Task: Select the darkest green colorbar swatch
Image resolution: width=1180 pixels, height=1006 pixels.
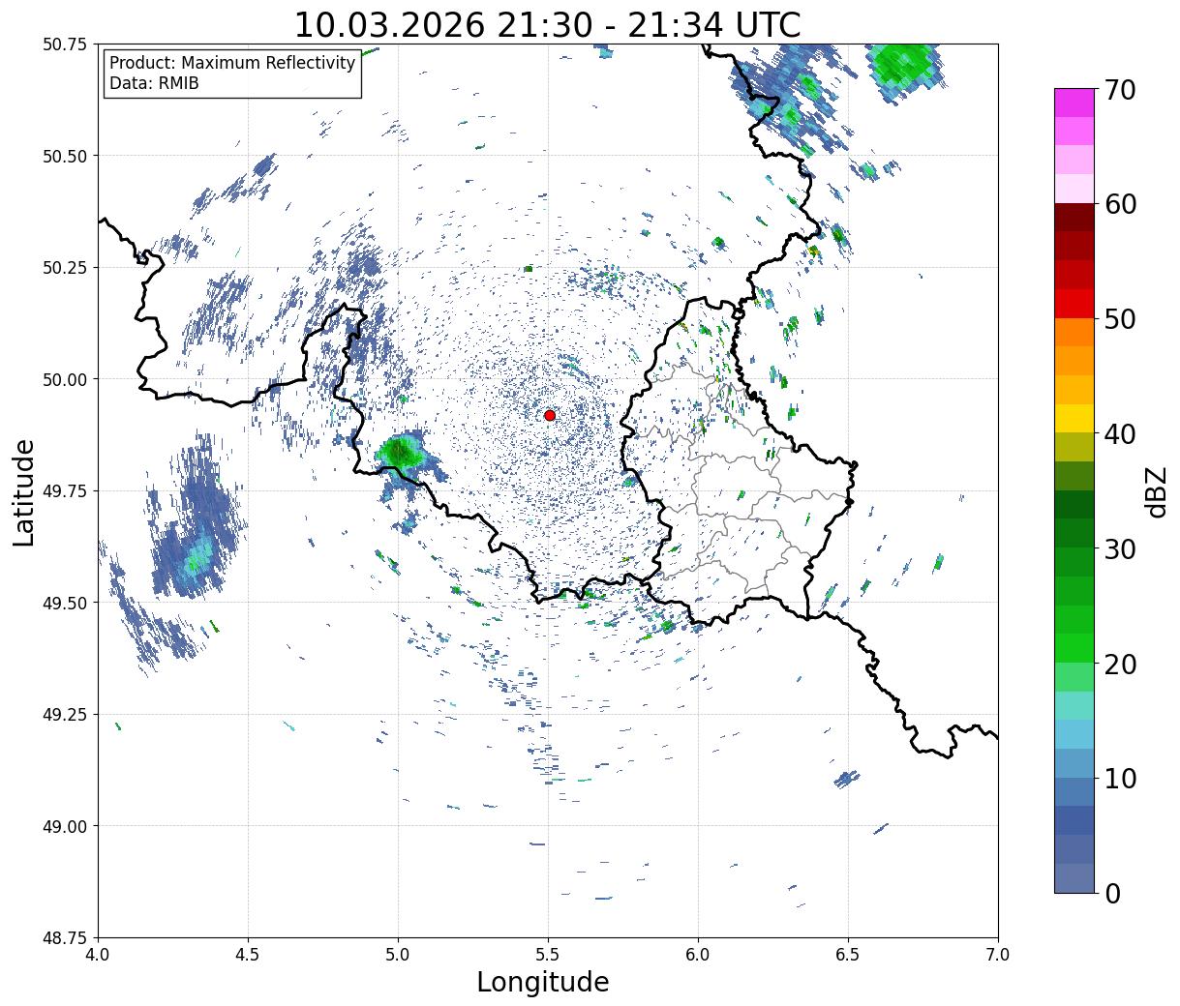Action: pos(1074,505)
